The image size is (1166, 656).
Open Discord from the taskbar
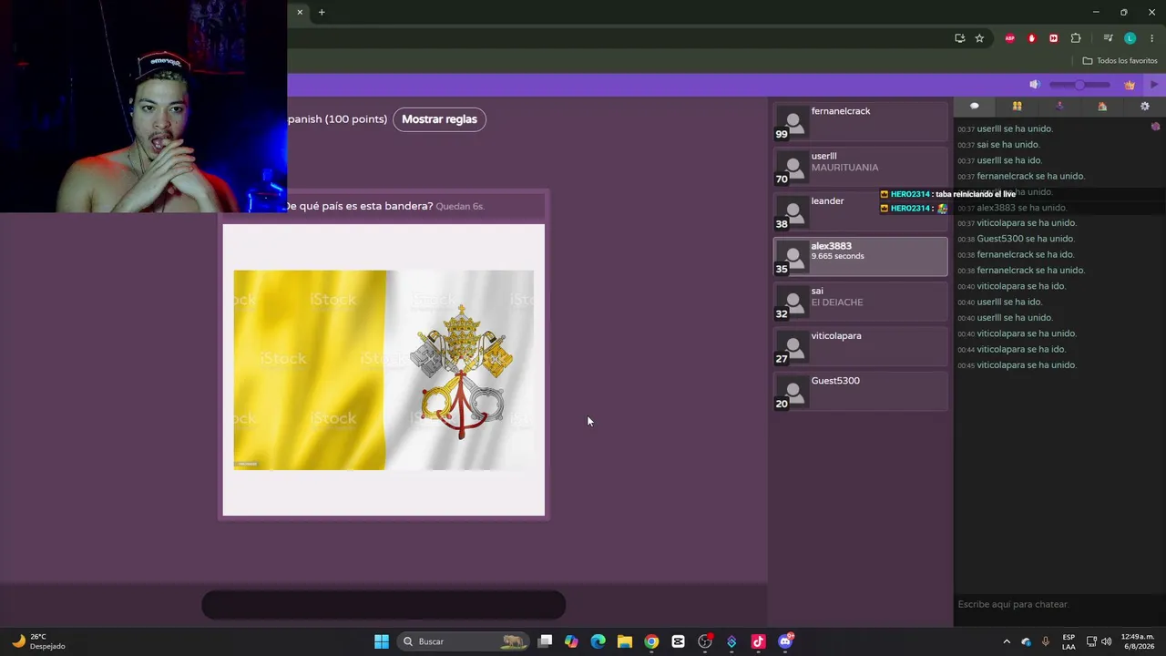[785, 641]
